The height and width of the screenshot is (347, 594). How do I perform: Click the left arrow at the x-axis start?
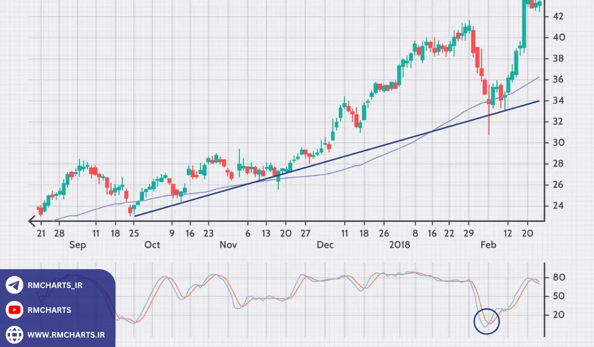[33, 221]
